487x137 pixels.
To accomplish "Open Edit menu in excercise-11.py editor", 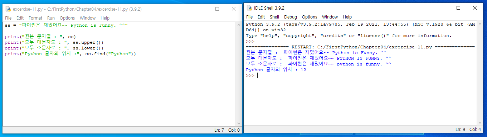I will (x=20, y=18).
